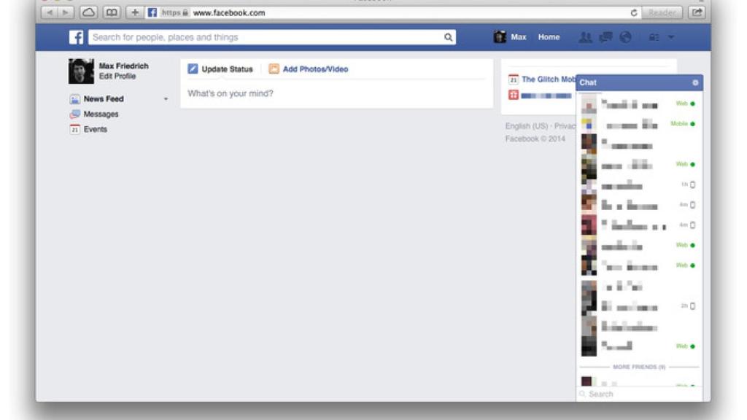Open chat options via the gear icon

[x=695, y=83]
